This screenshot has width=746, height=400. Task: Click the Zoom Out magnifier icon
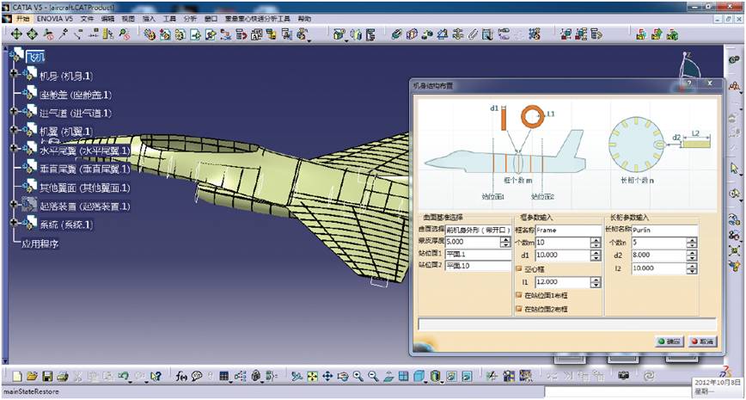click(x=373, y=376)
